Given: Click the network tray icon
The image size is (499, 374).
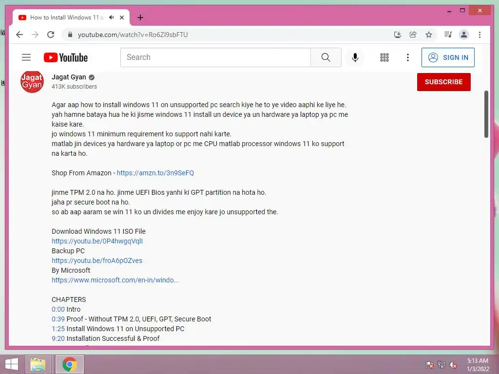Looking at the screenshot, I should 441,364.
